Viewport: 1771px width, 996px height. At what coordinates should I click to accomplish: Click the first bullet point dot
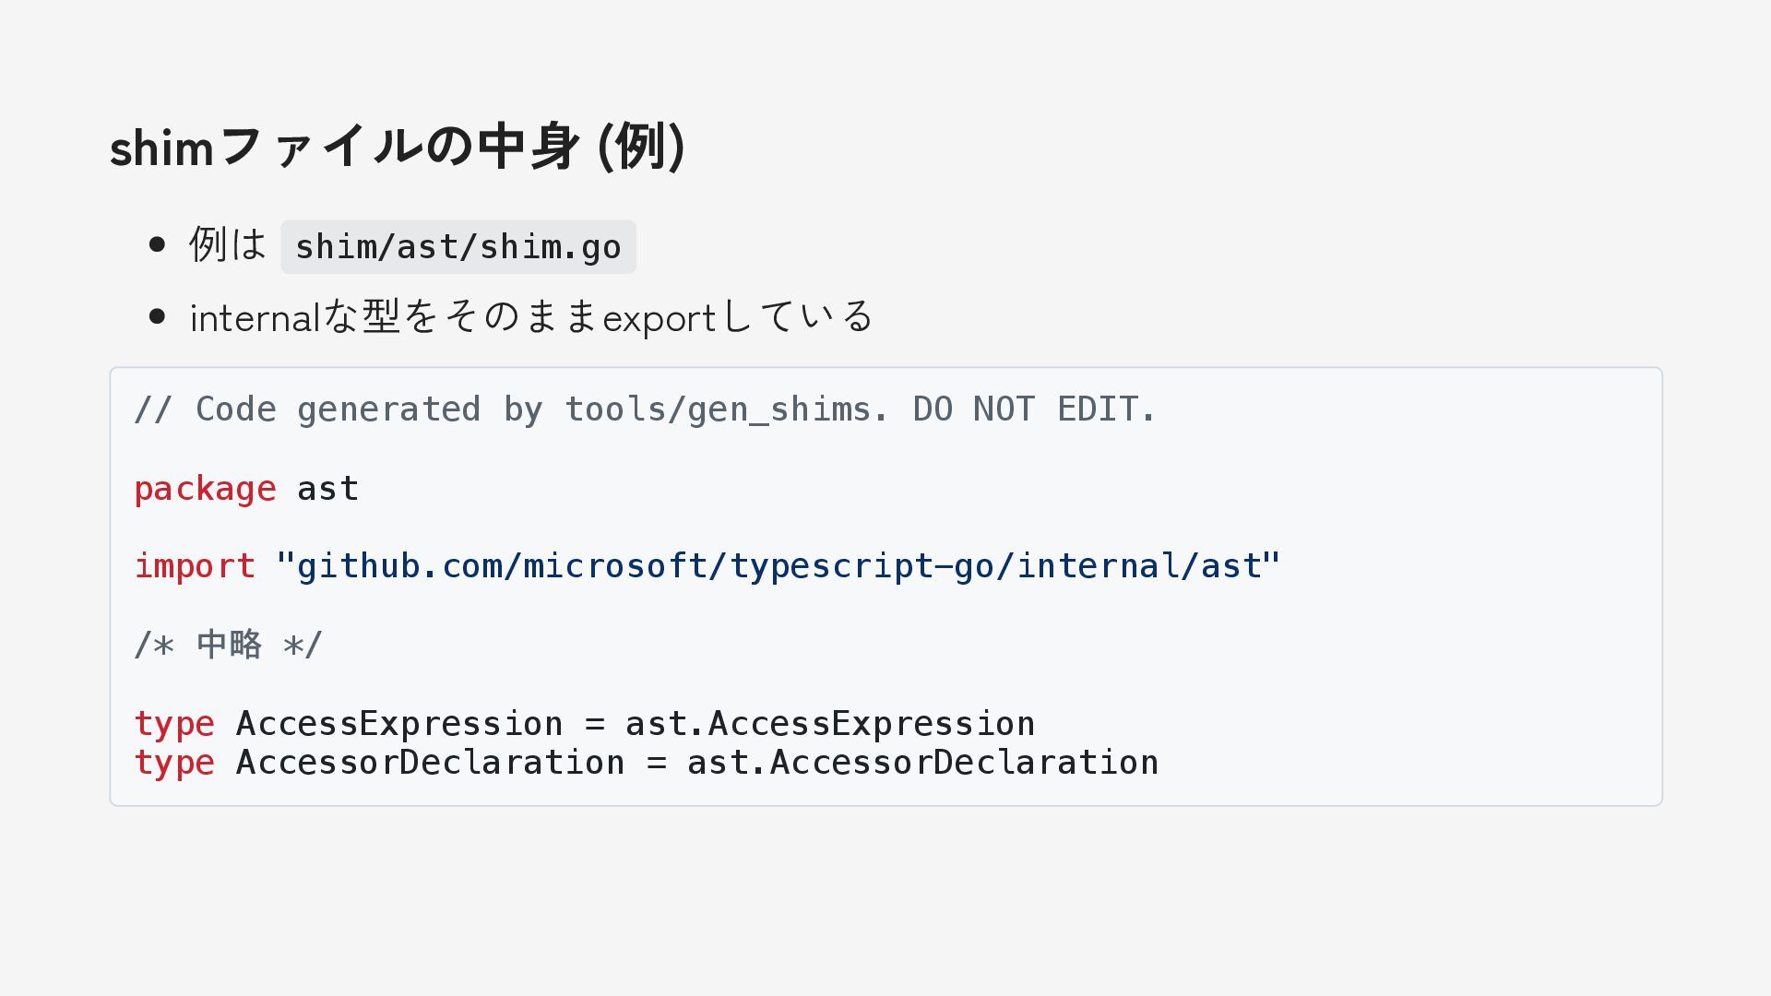(x=157, y=244)
